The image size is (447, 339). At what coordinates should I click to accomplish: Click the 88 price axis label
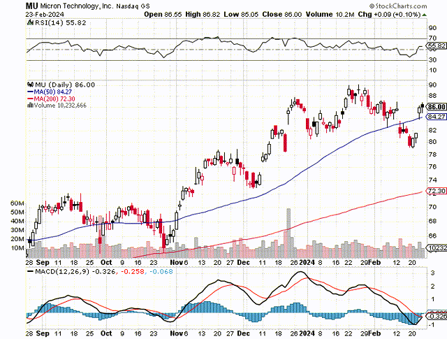tap(433, 96)
